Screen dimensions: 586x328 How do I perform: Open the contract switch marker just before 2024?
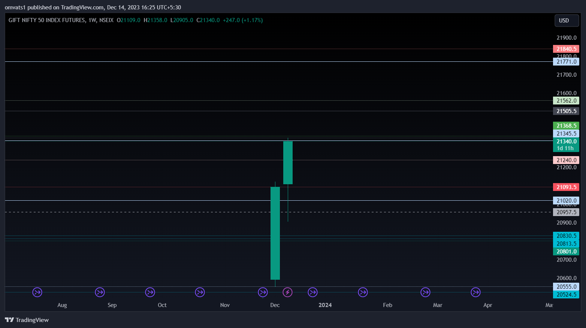point(312,292)
